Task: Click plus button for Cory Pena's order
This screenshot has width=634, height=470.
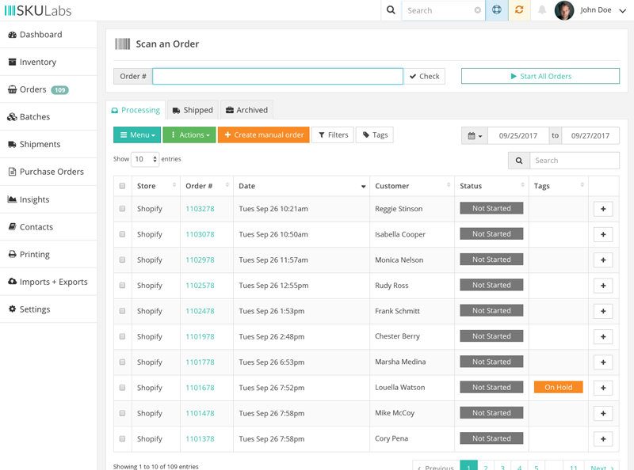Action: pyautogui.click(x=603, y=439)
